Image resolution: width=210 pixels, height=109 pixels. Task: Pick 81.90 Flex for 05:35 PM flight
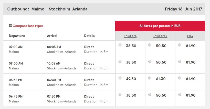click(x=180, y=78)
